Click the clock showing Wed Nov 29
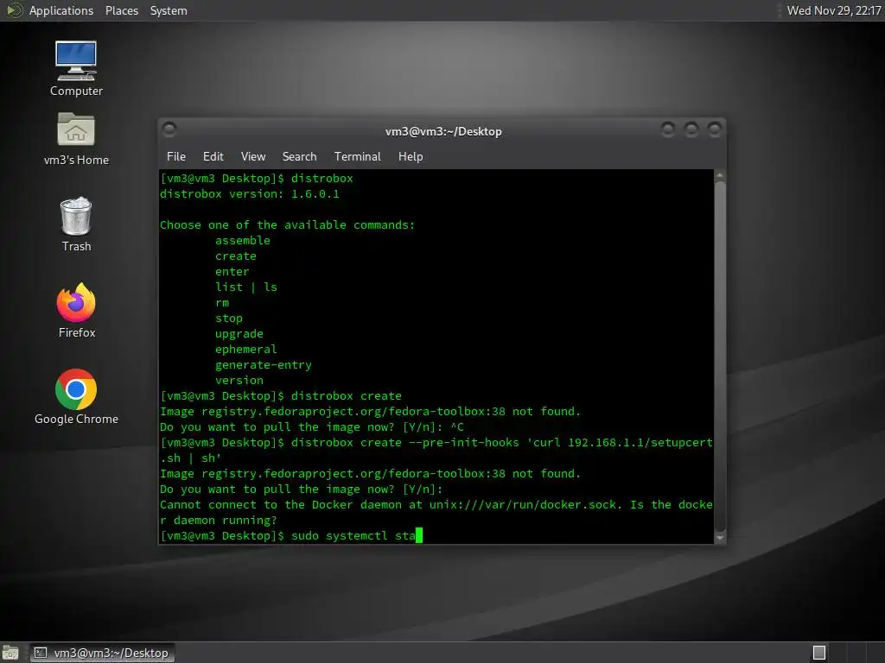The image size is (885, 663). [x=834, y=10]
